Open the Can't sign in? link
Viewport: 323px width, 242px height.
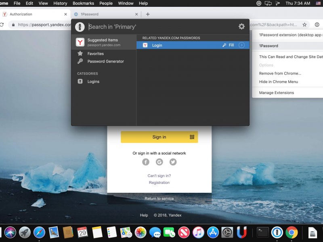(159, 176)
